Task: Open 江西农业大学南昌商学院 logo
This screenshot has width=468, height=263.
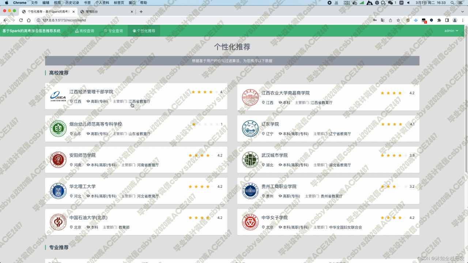Action: (250, 97)
